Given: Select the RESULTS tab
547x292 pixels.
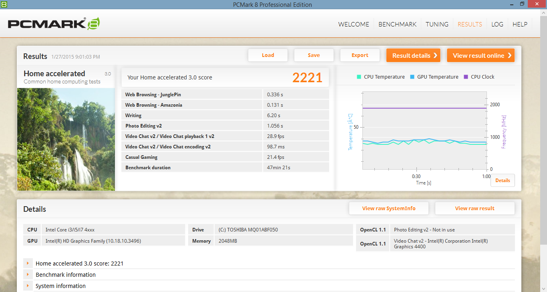Looking at the screenshot, I should [x=470, y=24].
